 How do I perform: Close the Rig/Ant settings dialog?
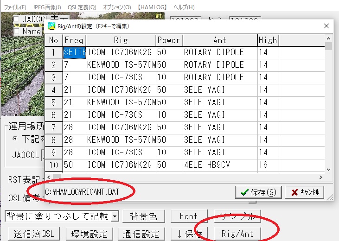[326, 26]
